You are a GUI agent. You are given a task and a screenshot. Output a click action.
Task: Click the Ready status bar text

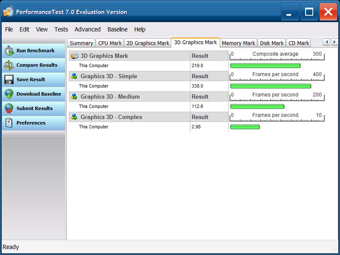coord(11,247)
